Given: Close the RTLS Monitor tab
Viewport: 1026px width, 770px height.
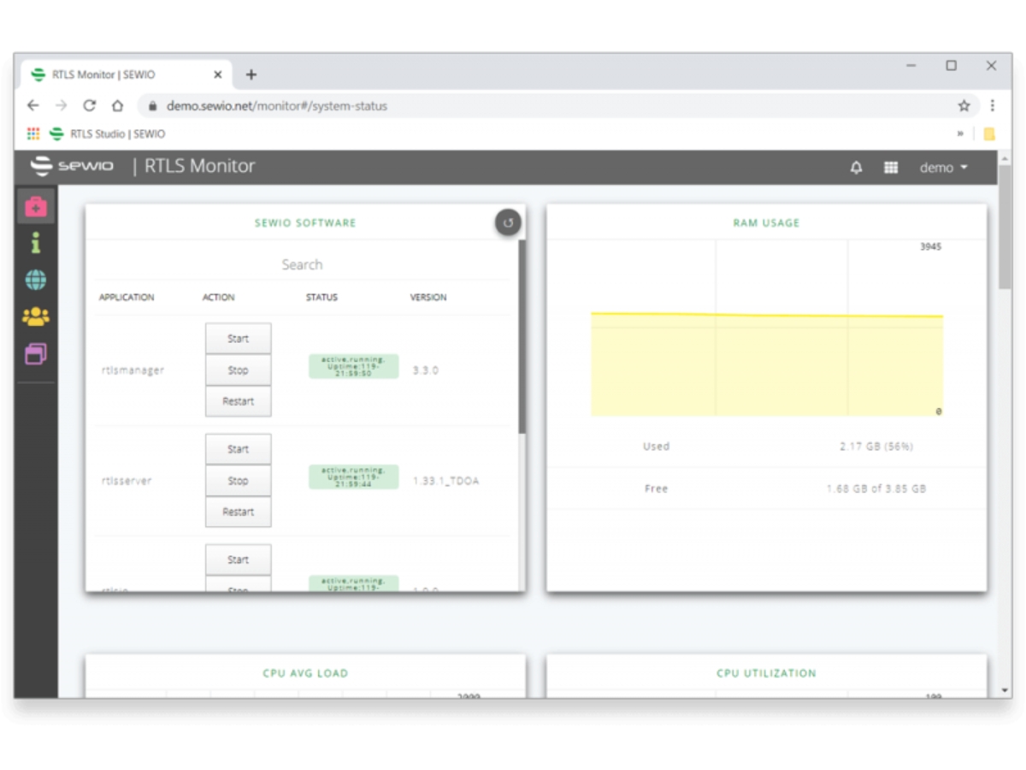Looking at the screenshot, I should tap(217, 74).
